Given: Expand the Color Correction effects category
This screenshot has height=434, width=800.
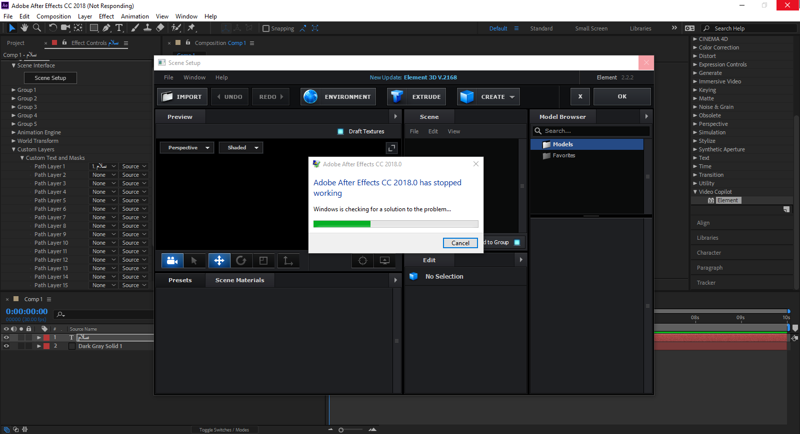Looking at the screenshot, I should (x=695, y=47).
